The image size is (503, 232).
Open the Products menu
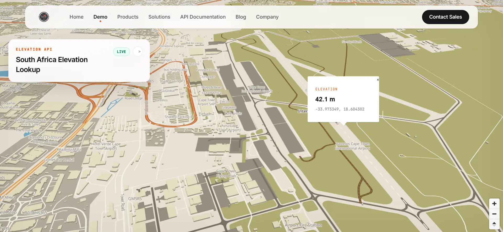[x=128, y=17]
